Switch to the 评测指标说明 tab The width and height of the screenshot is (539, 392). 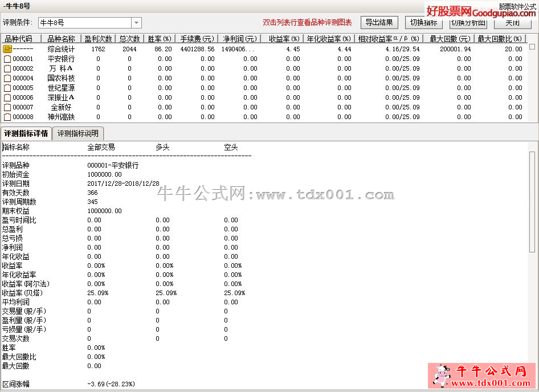coord(78,133)
